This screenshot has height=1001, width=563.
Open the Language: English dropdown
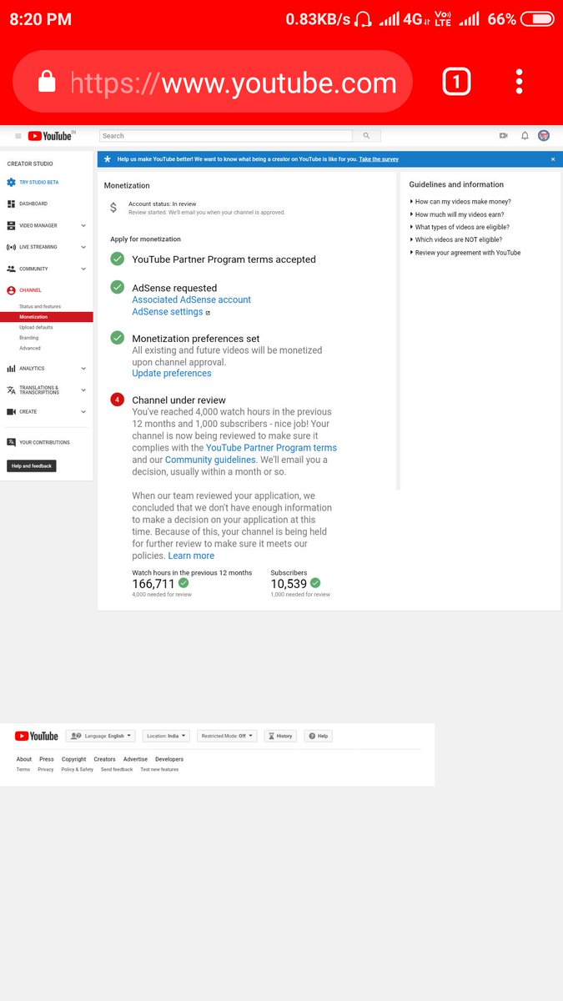pos(101,736)
